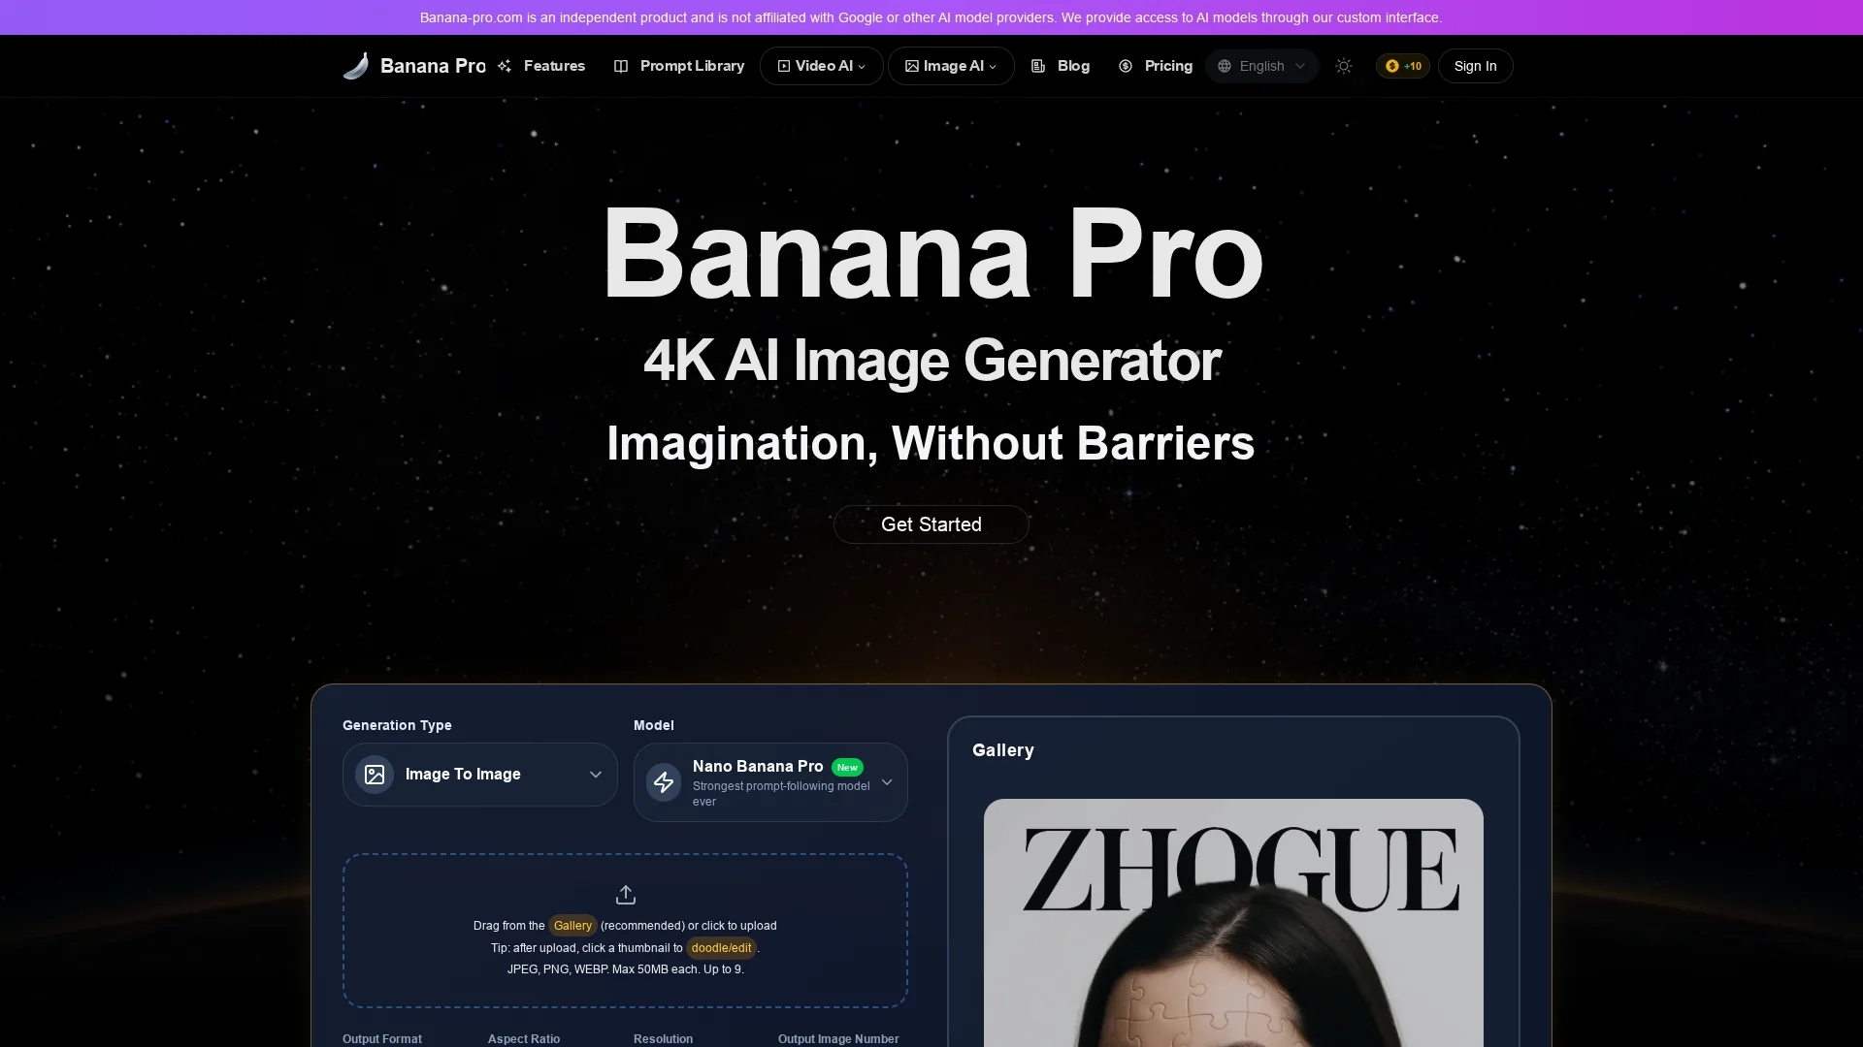Click the Blog document icon

(1038, 66)
